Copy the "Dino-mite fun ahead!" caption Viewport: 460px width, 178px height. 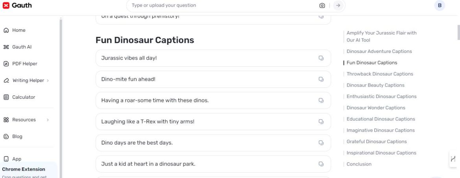(x=321, y=79)
